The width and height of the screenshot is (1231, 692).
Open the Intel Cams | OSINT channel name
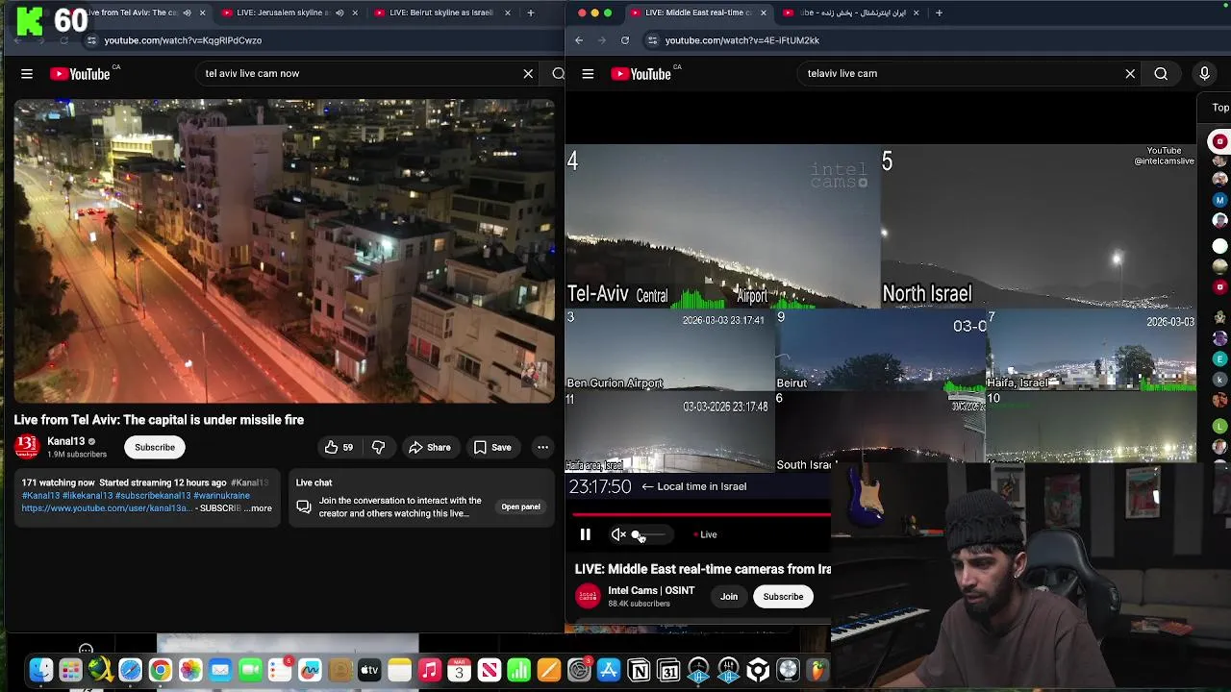coord(651,590)
